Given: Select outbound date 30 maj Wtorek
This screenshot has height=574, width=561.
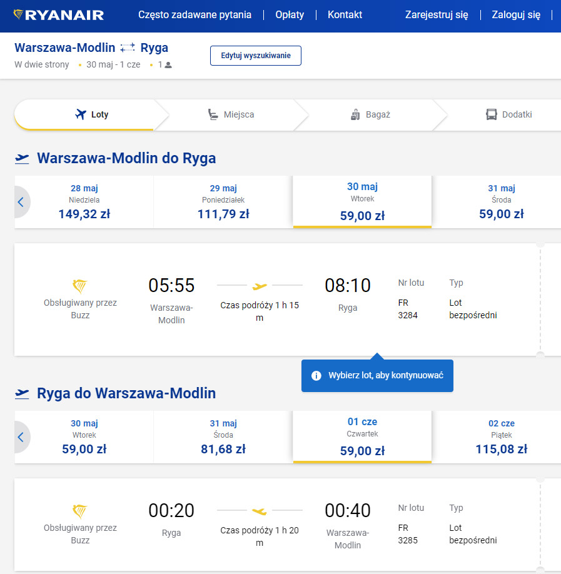Looking at the screenshot, I should coord(363,202).
